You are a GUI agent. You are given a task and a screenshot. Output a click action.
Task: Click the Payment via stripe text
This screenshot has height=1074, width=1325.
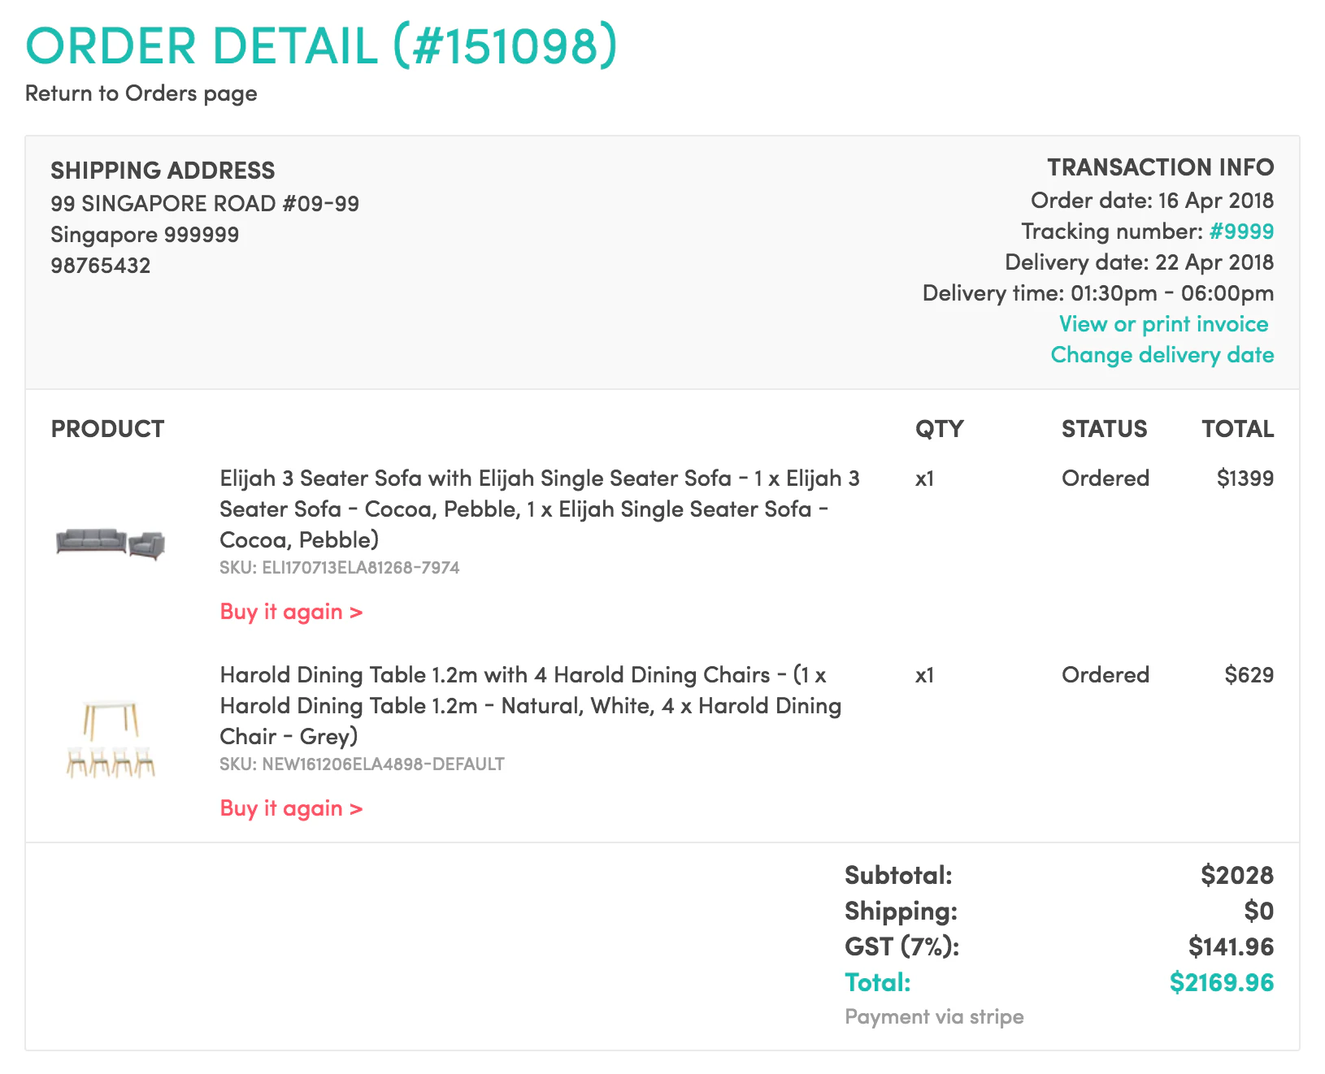click(934, 1017)
